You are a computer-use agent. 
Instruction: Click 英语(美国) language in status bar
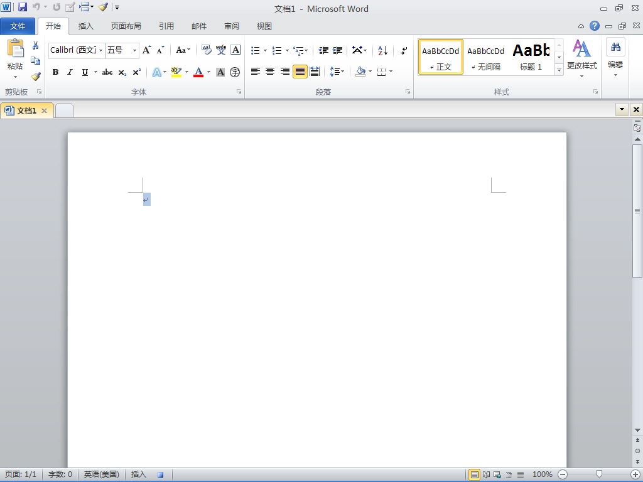pyautogui.click(x=101, y=474)
